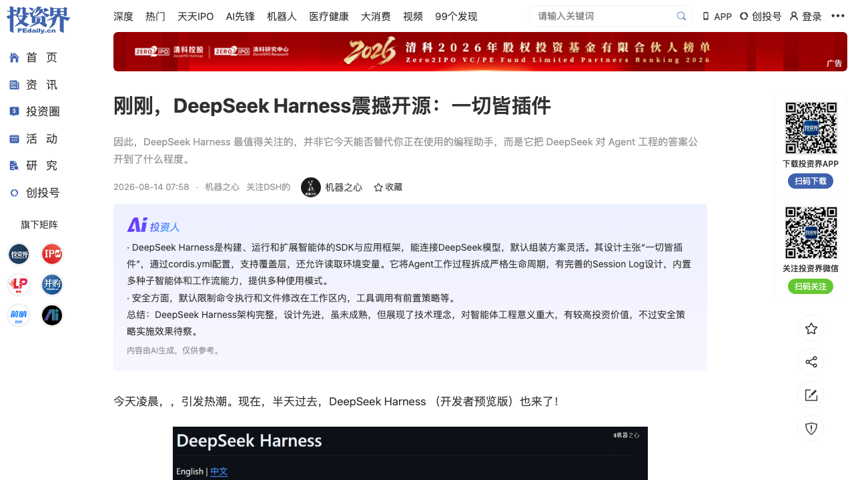Viewport: 854px width, 480px height.
Task: Click the 关注DSH的 tag text
Action: click(268, 187)
